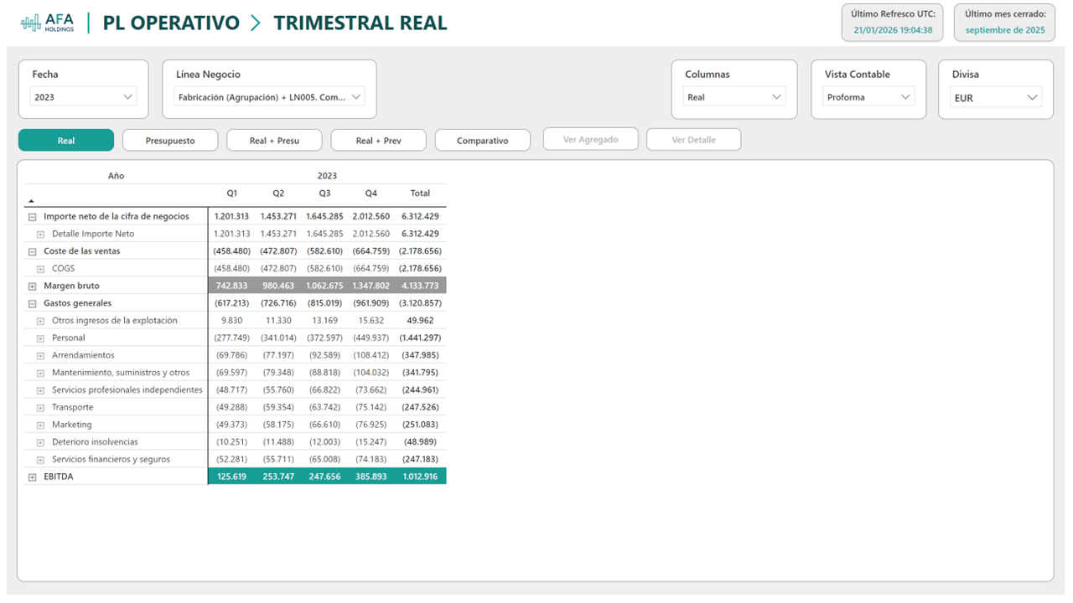The width and height of the screenshot is (1073, 603).
Task: Select Servicios financieros Q4 value (74.183)
Action: point(371,459)
